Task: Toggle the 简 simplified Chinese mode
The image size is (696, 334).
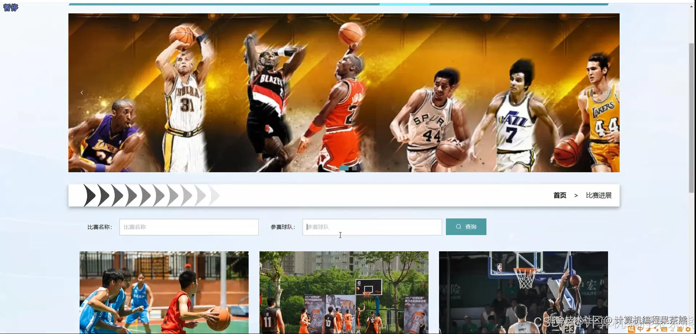Action: point(680,329)
